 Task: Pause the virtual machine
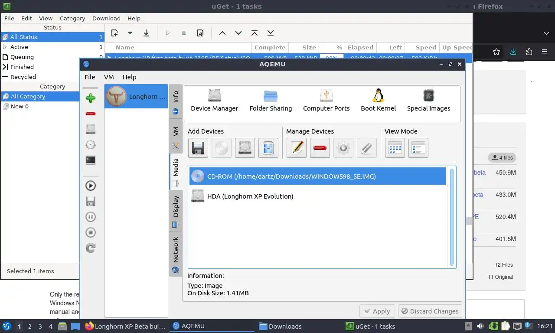[91, 217]
